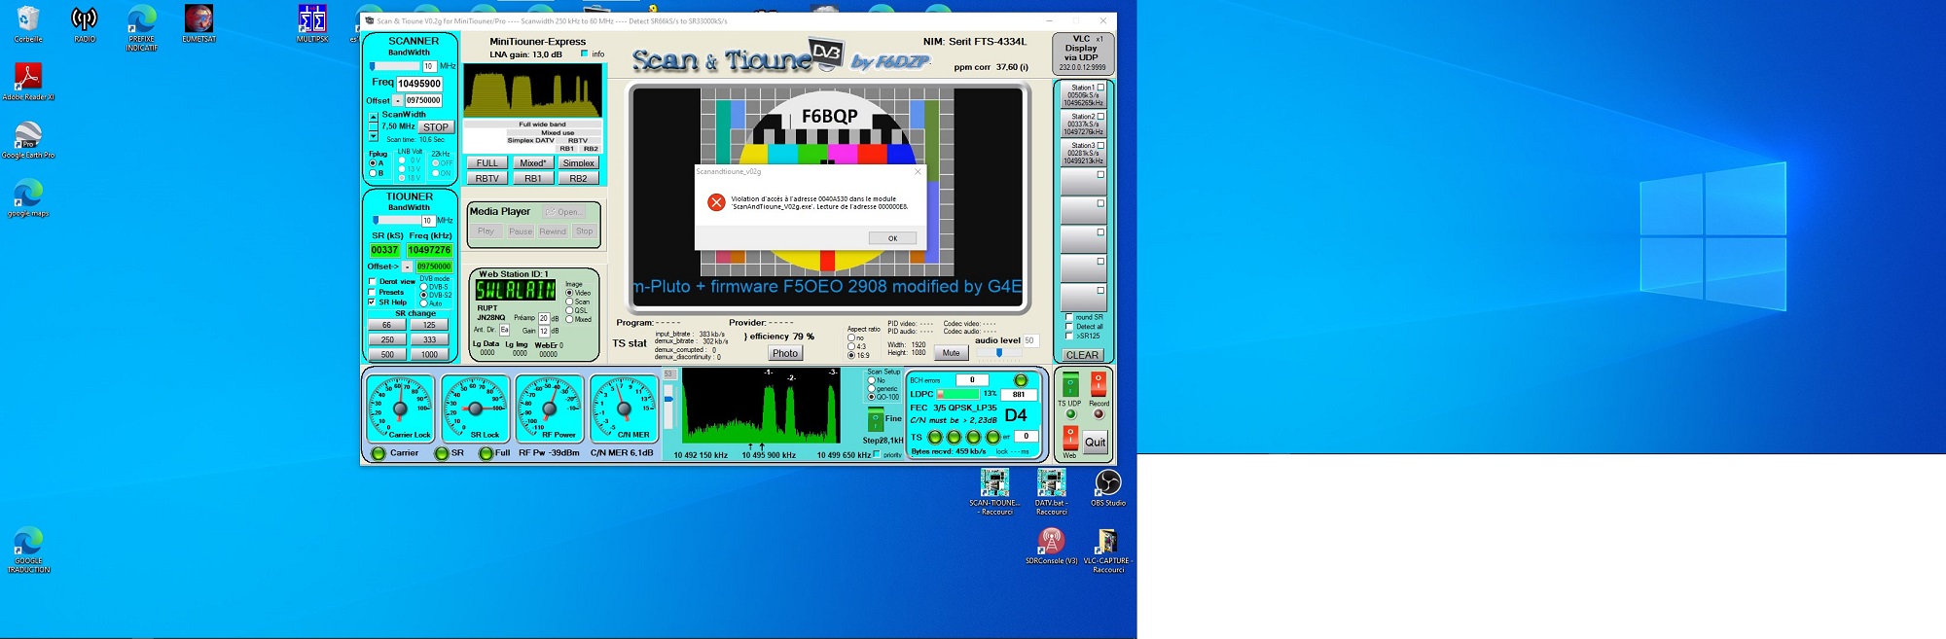Select the FULL band button
The width and height of the screenshot is (1946, 639).
pyautogui.click(x=487, y=163)
